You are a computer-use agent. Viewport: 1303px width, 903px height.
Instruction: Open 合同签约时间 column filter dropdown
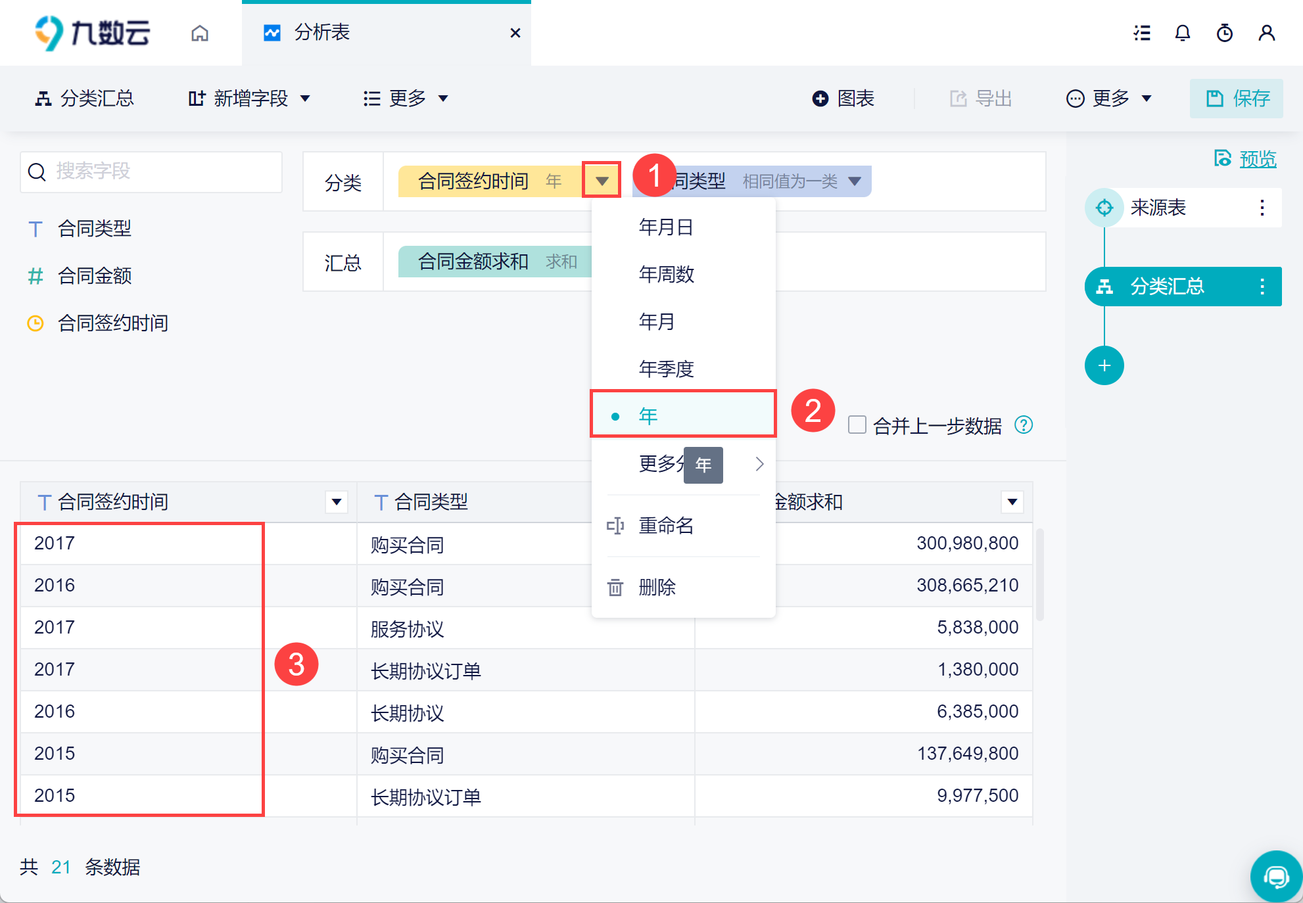click(337, 502)
